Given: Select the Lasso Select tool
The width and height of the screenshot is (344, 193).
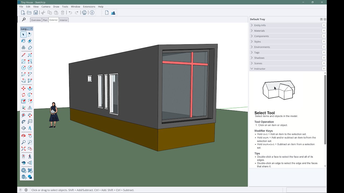Looking at the screenshot, I should [30, 34].
